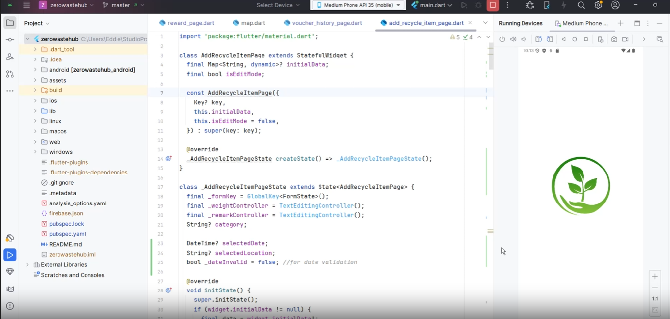Click the Search Everywhere magnifier
This screenshot has height=319, width=670.
(x=581, y=5)
